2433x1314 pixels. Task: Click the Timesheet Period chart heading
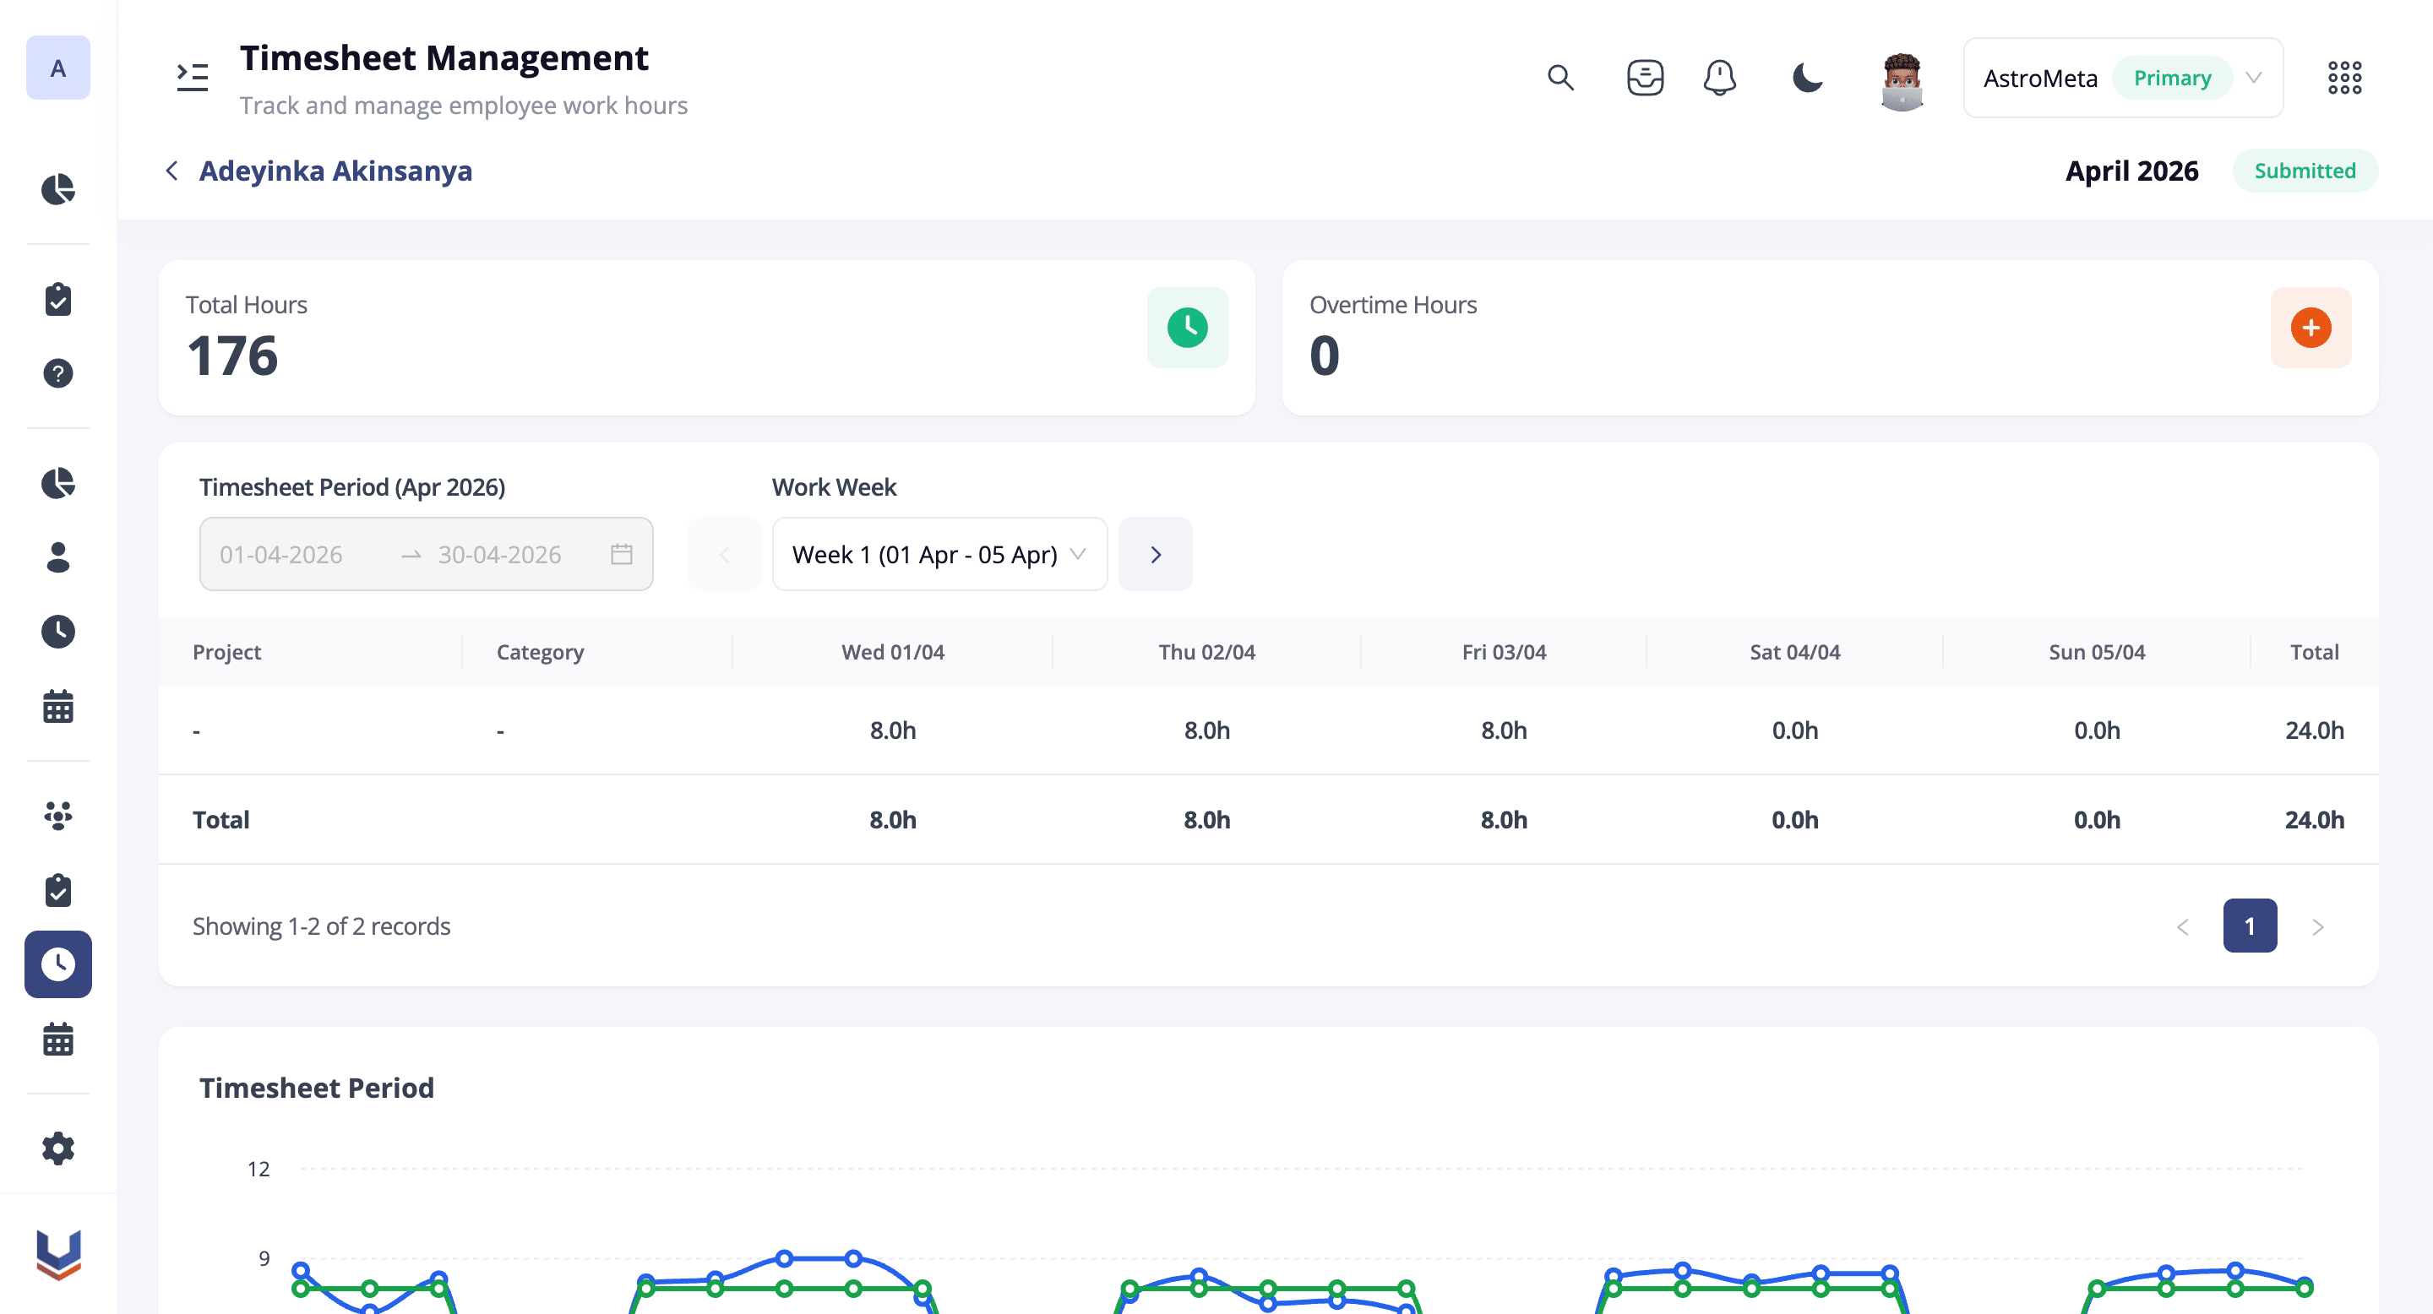pyautogui.click(x=317, y=1088)
